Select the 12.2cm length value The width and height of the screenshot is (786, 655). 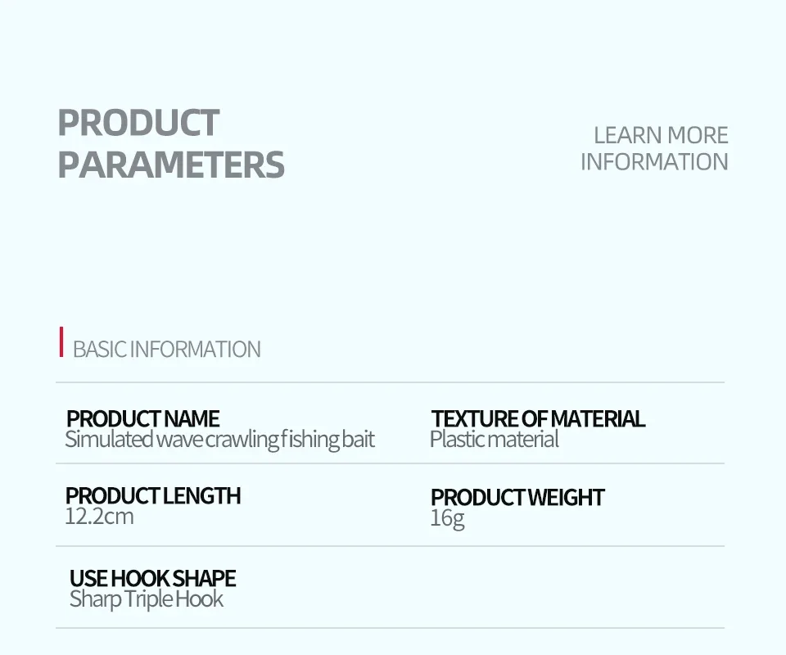[x=99, y=517]
